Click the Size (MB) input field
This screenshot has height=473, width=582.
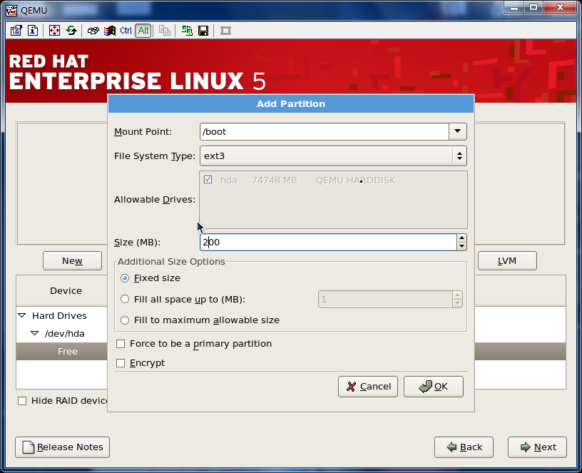tap(328, 242)
